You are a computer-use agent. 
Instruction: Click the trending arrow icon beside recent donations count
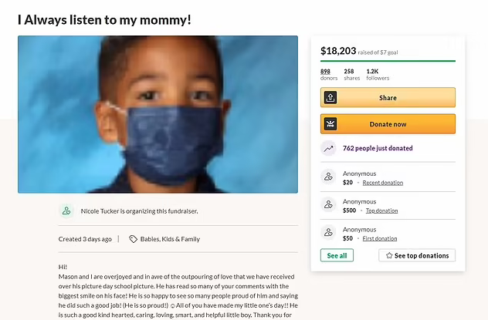point(330,148)
